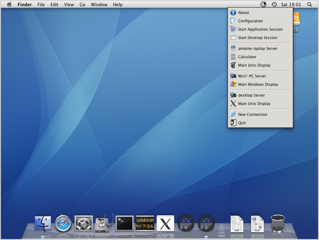
Task: Select desktop Server entry
Action: pyautogui.click(x=260, y=95)
